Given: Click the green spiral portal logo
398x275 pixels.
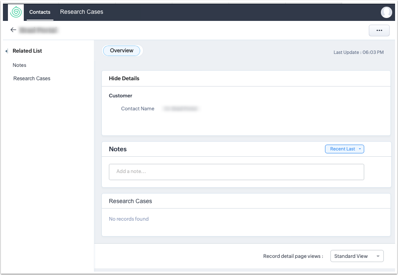Looking at the screenshot, I should (x=16, y=12).
